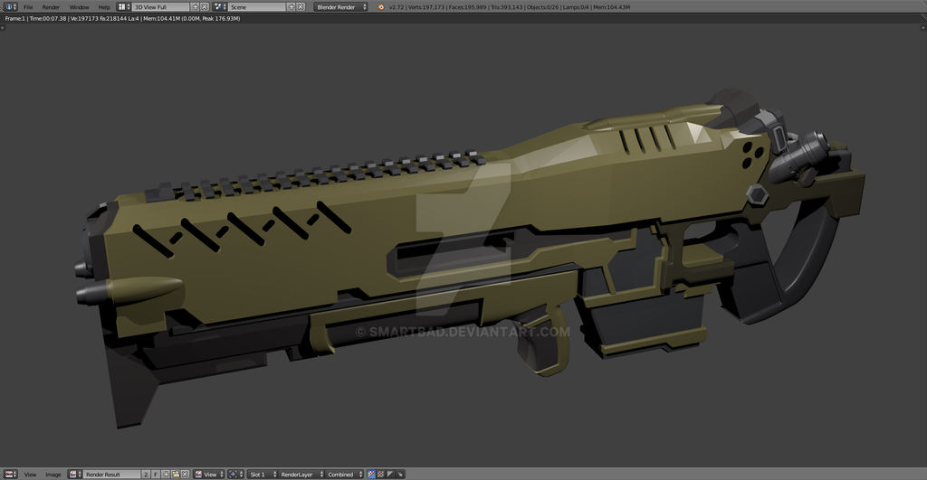
Task: Open the scene browse icon
Action: (220, 6)
